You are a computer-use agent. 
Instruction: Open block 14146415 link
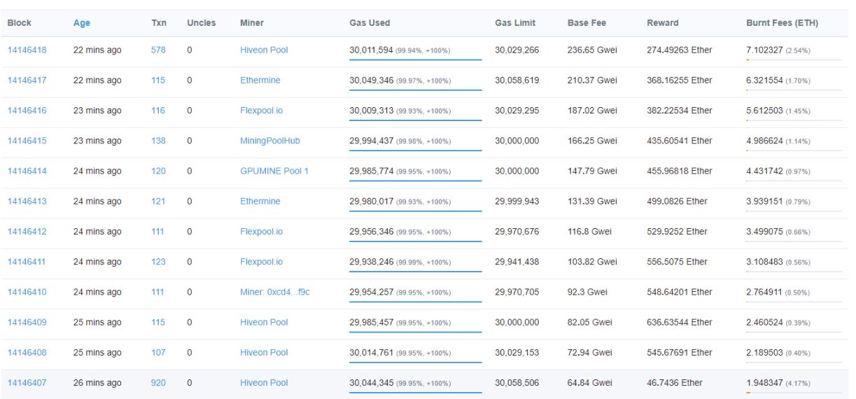click(x=27, y=141)
